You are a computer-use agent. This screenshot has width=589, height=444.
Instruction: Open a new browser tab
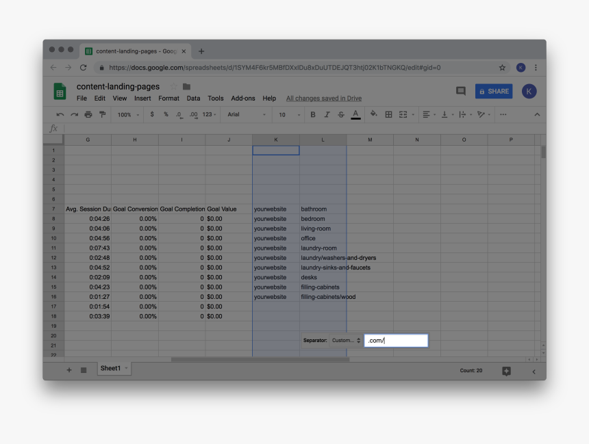[x=201, y=51]
